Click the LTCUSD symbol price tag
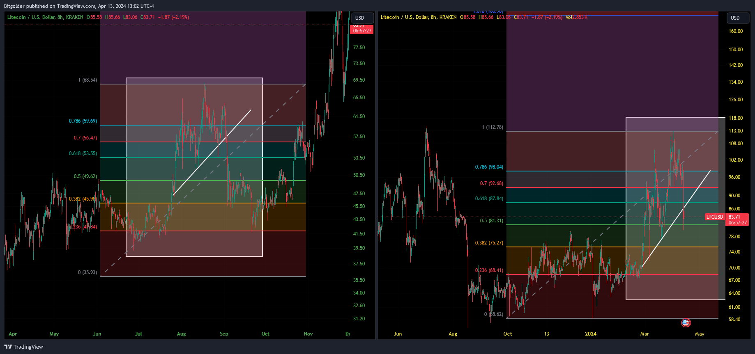Image resolution: width=755 pixels, height=354 pixels. click(x=715, y=217)
